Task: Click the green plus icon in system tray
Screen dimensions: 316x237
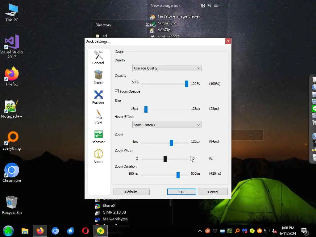Action: coord(252,231)
